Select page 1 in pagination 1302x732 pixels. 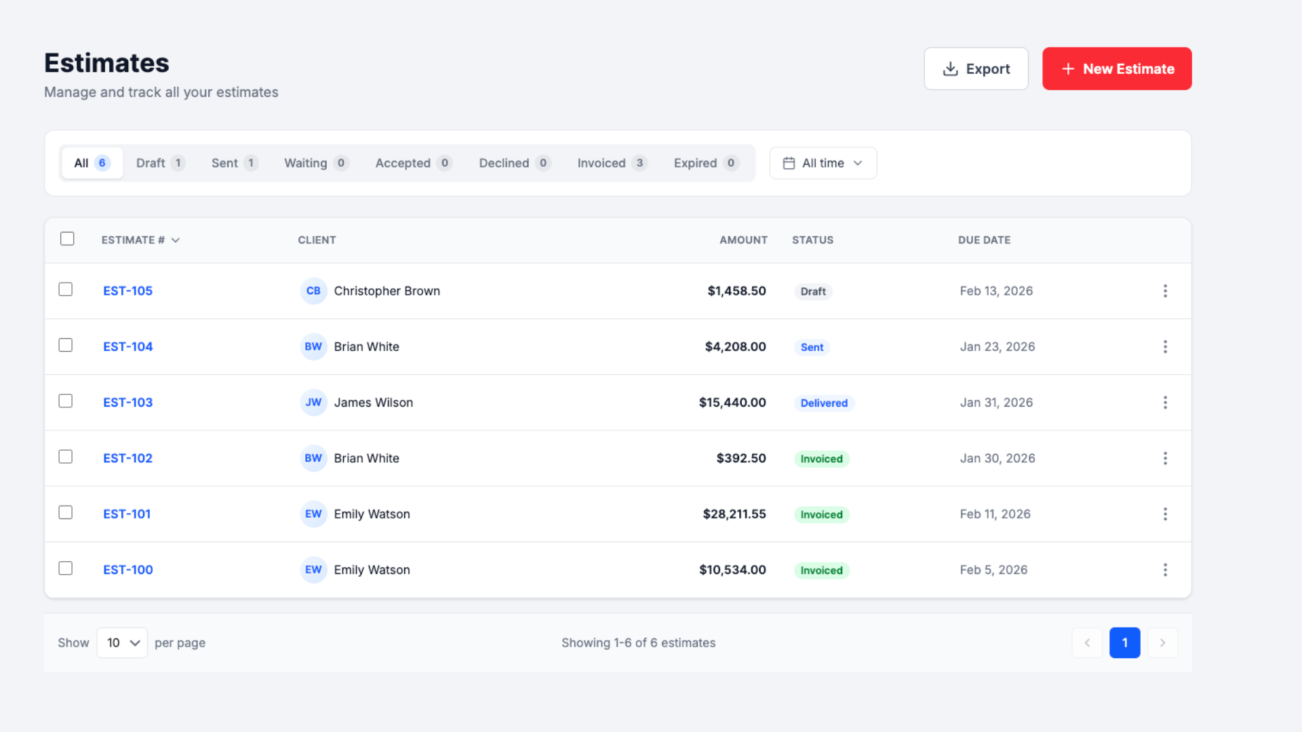1125,643
